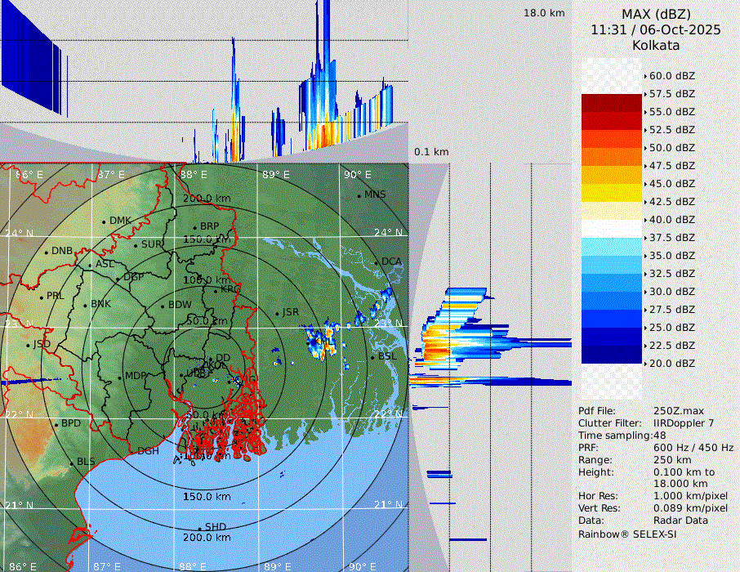
Task: Click the Rainbow SELEX-SI text
Action: pos(627,534)
